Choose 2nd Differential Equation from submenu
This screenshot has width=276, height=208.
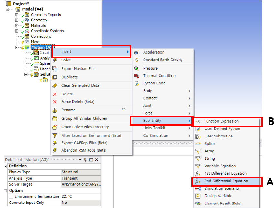pyautogui.click(x=226, y=181)
